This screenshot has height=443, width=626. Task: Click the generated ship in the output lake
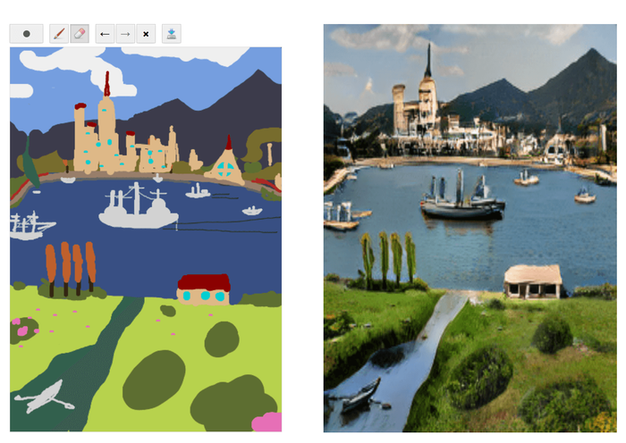[x=461, y=205]
